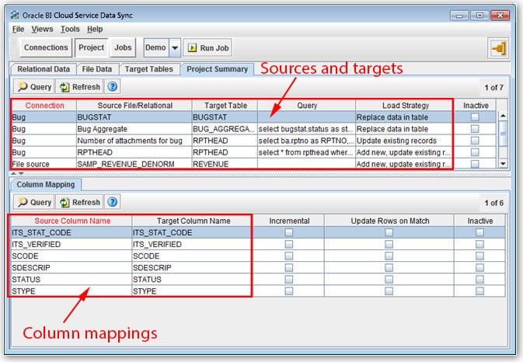This screenshot has width=523, height=362.
Task: Select the Project Summary tab
Action: tap(217, 69)
